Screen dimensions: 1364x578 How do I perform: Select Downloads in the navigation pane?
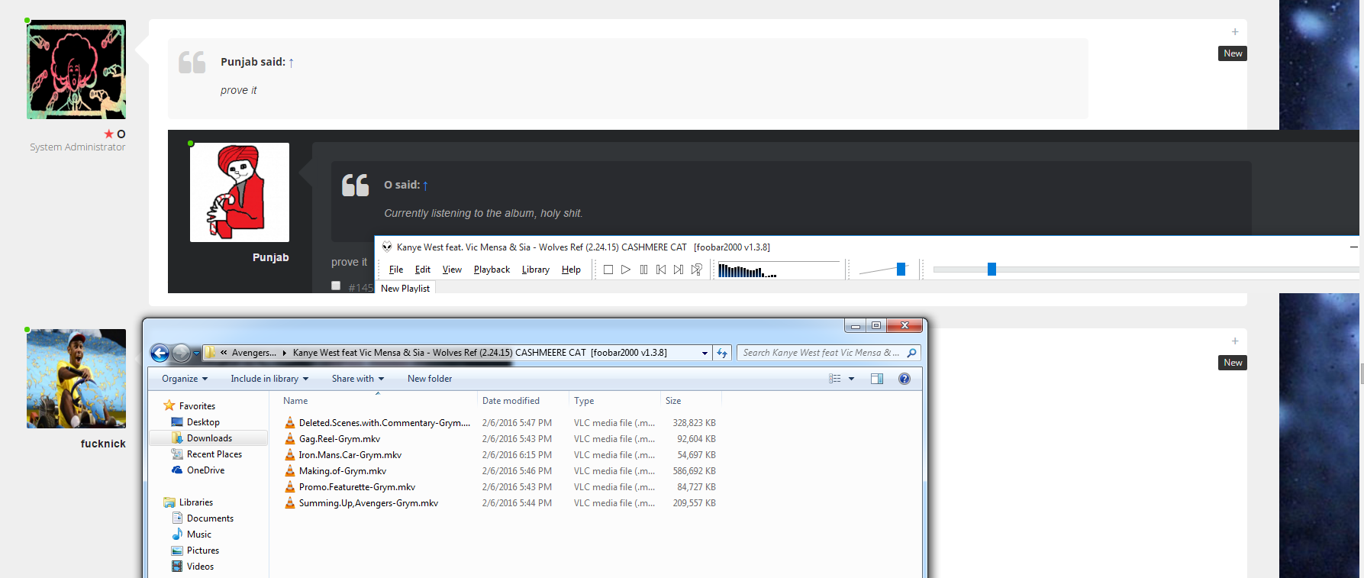pyautogui.click(x=208, y=438)
